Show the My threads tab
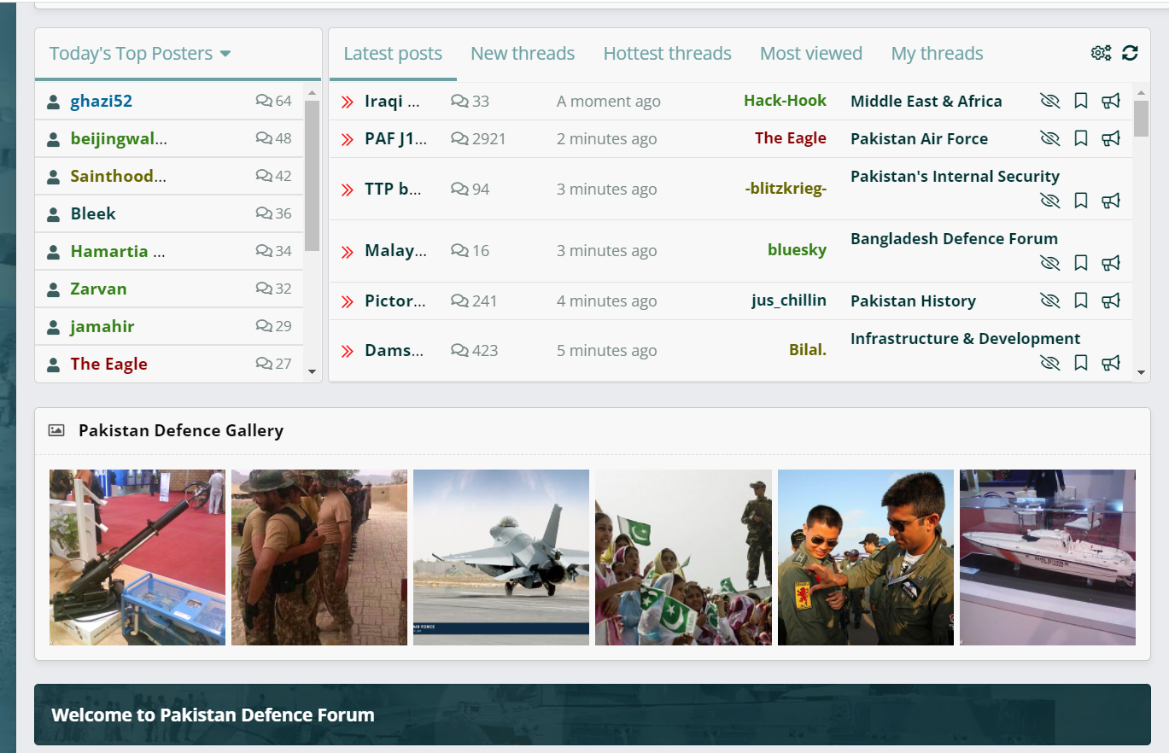The image size is (1169, 753). coord(937,53)
